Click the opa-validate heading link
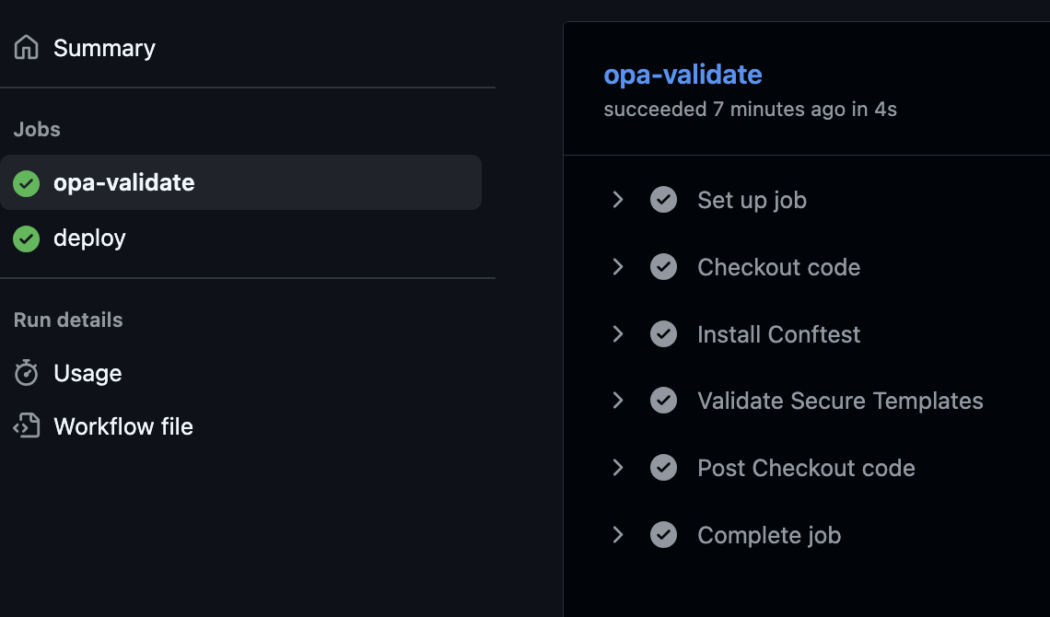1050x617 pixels. [682, 75]
